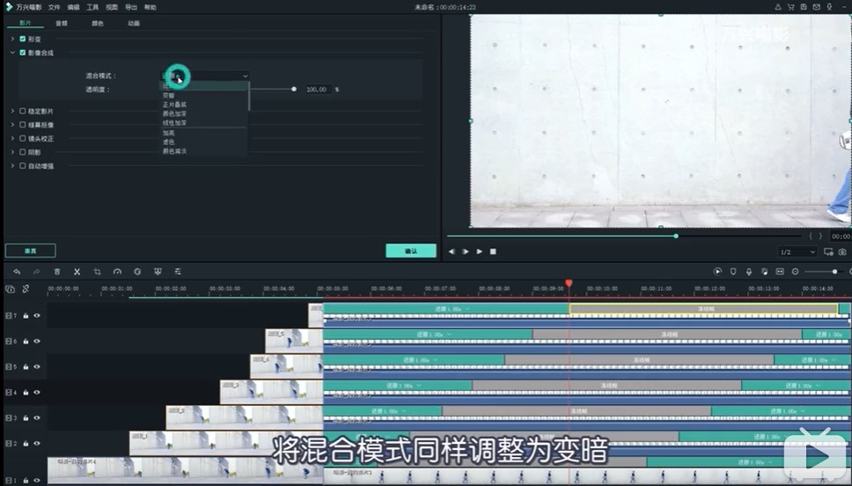Open the 文件 menu

pyautogui.click(x=54, y=7)
